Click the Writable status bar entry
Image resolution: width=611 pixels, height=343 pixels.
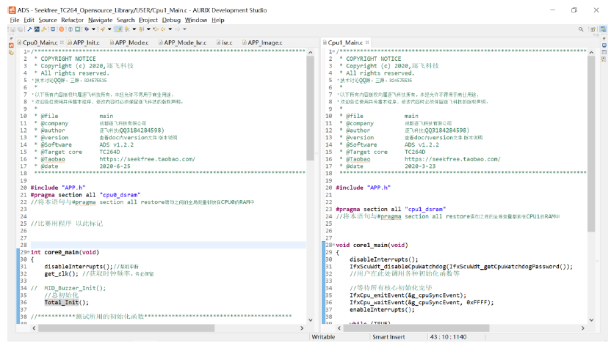point(323,337)
